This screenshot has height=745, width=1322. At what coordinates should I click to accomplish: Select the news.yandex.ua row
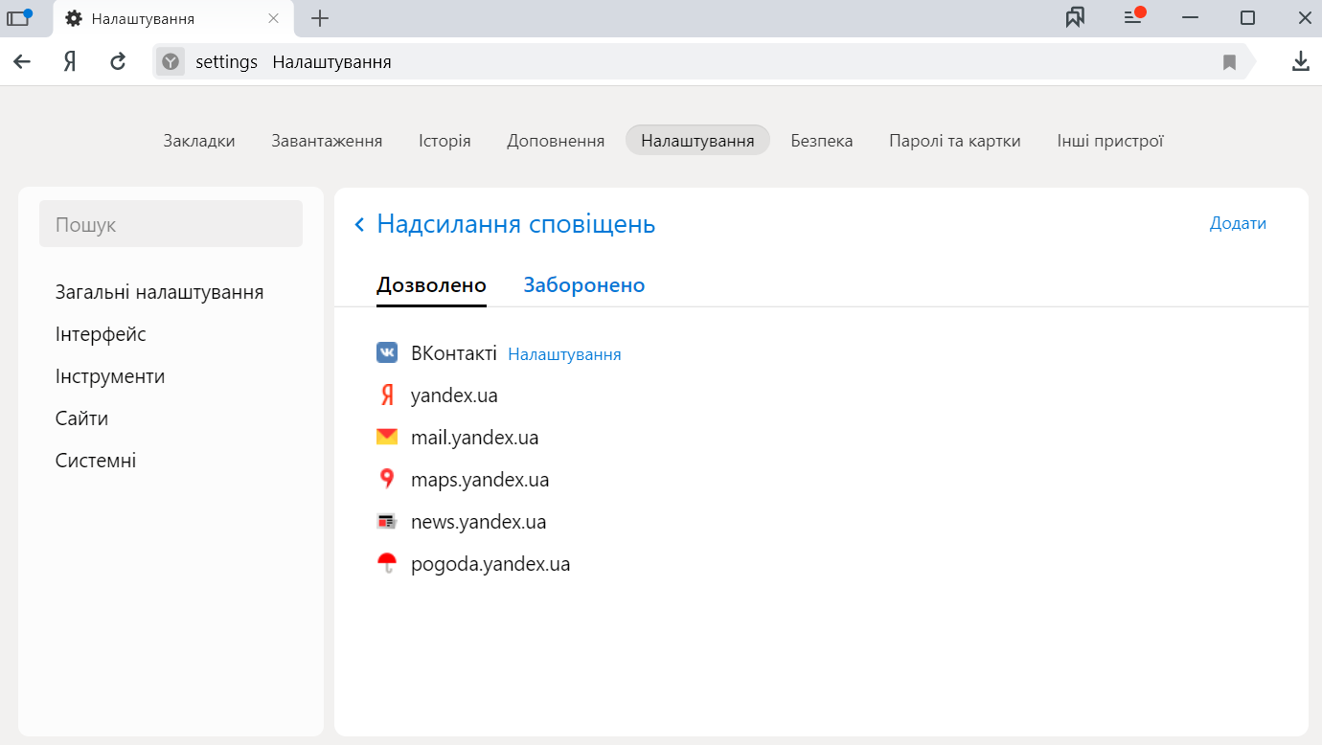point(479,522)
